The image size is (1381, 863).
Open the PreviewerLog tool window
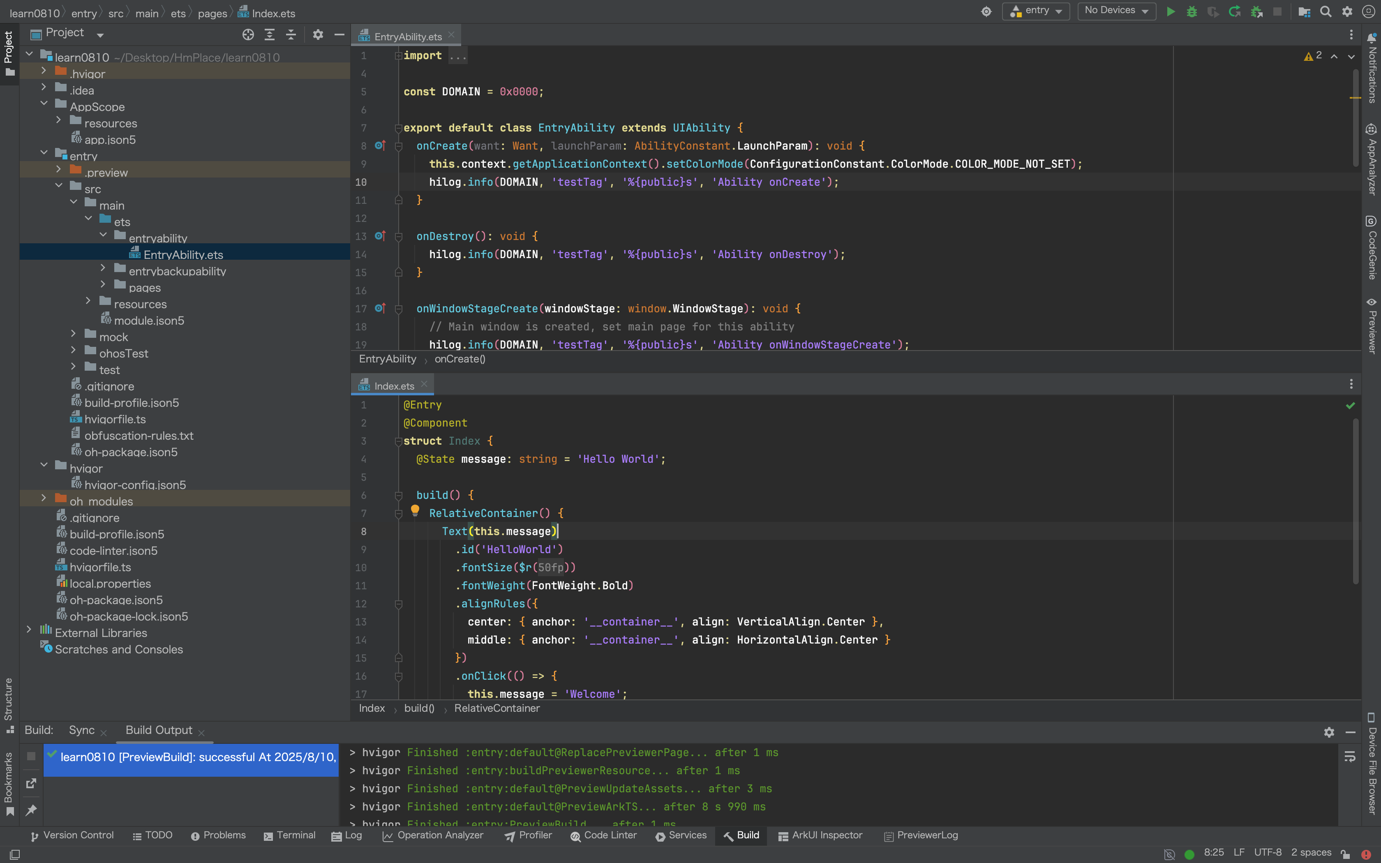[921, 835]
